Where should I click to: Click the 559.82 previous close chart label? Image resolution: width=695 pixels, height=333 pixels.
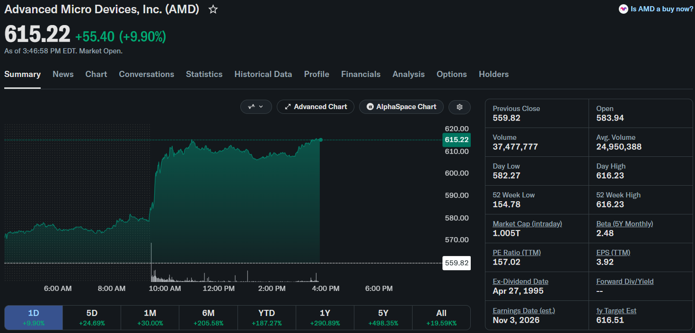[457, 263]
